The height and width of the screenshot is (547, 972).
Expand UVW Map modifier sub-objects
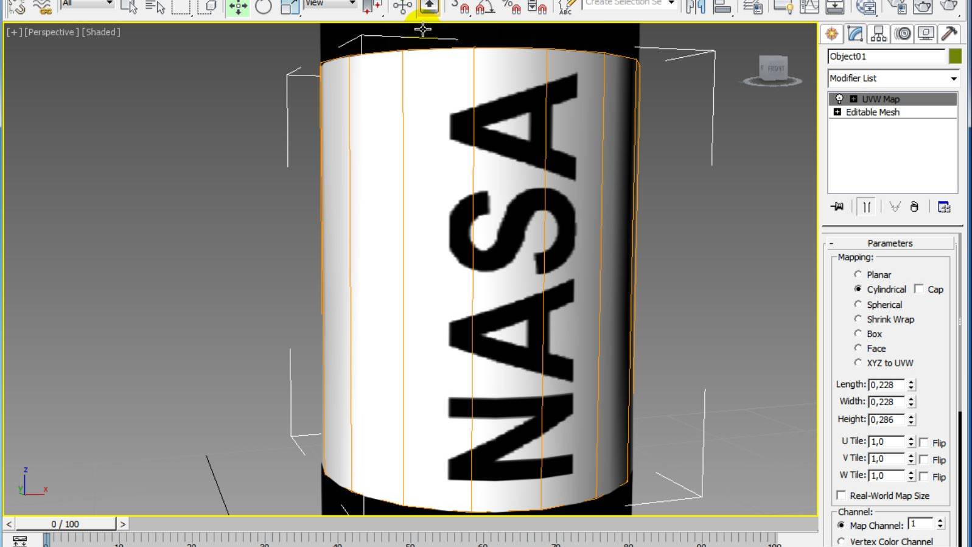[853, 99]
